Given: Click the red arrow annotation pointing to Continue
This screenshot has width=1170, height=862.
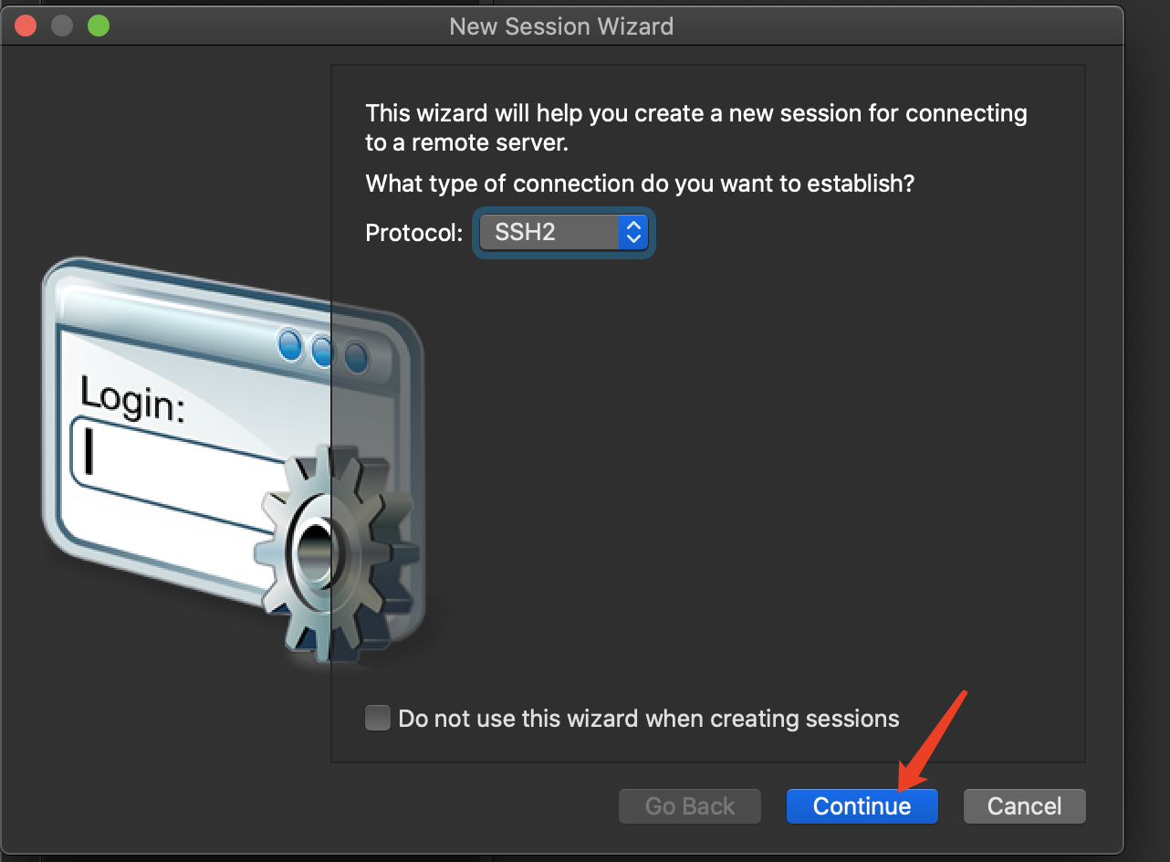Looking at the screenshot, I should (x=932, y=741).
